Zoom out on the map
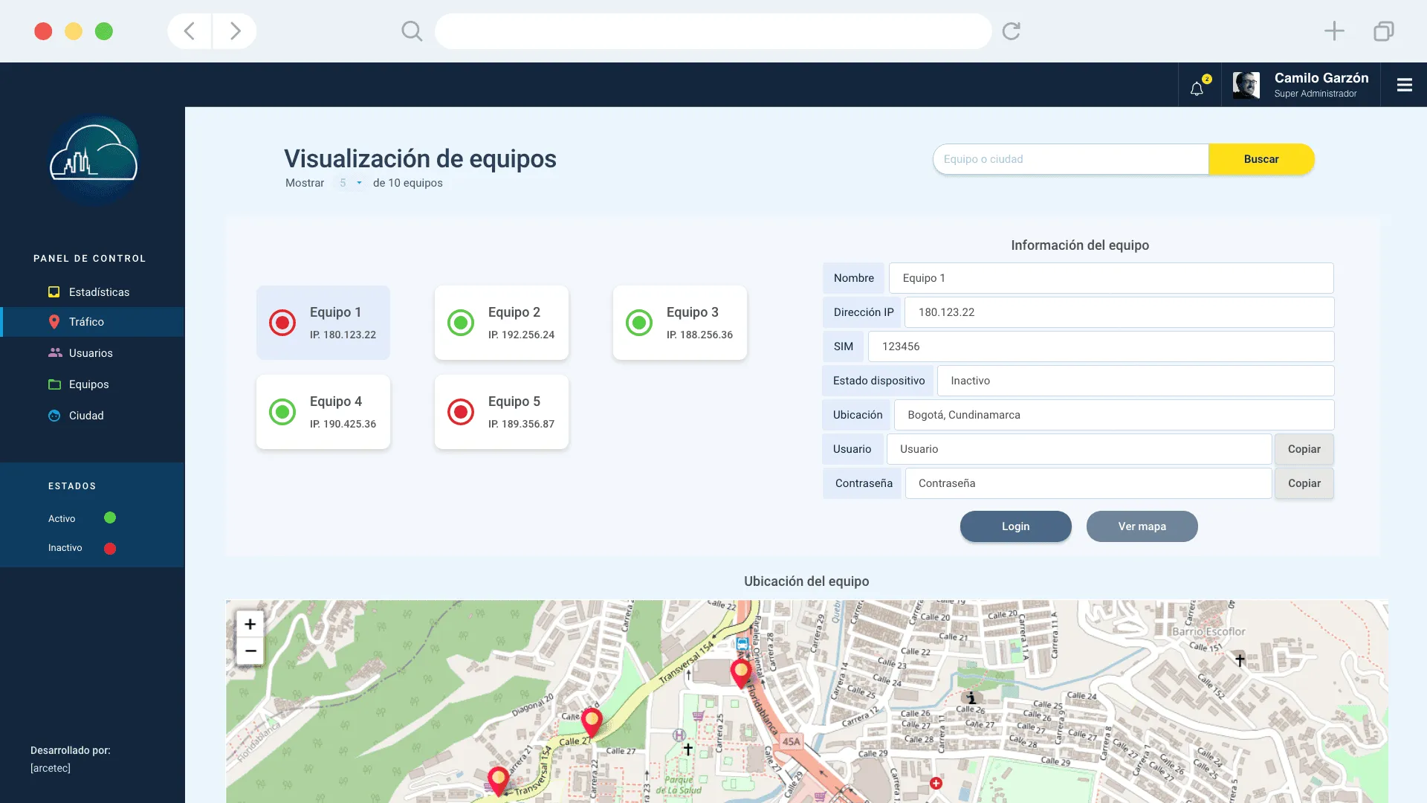Image resolution: width=1427 pixels, height=803 pixels. 250,651
